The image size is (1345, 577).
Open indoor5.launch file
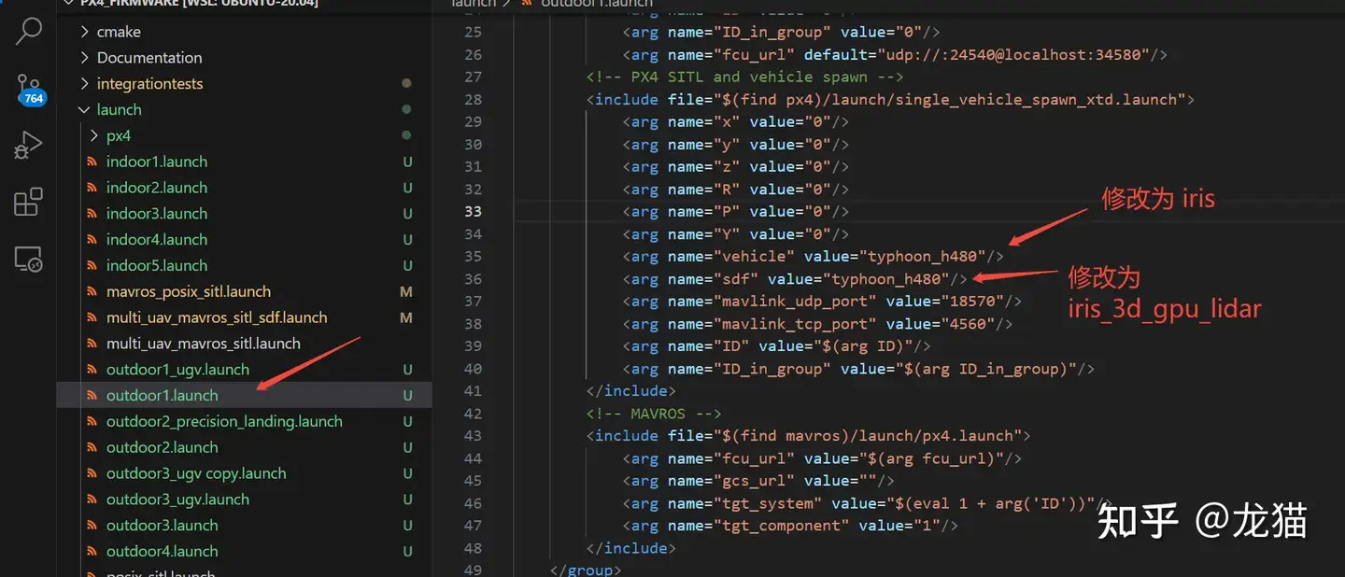[157, 266]
